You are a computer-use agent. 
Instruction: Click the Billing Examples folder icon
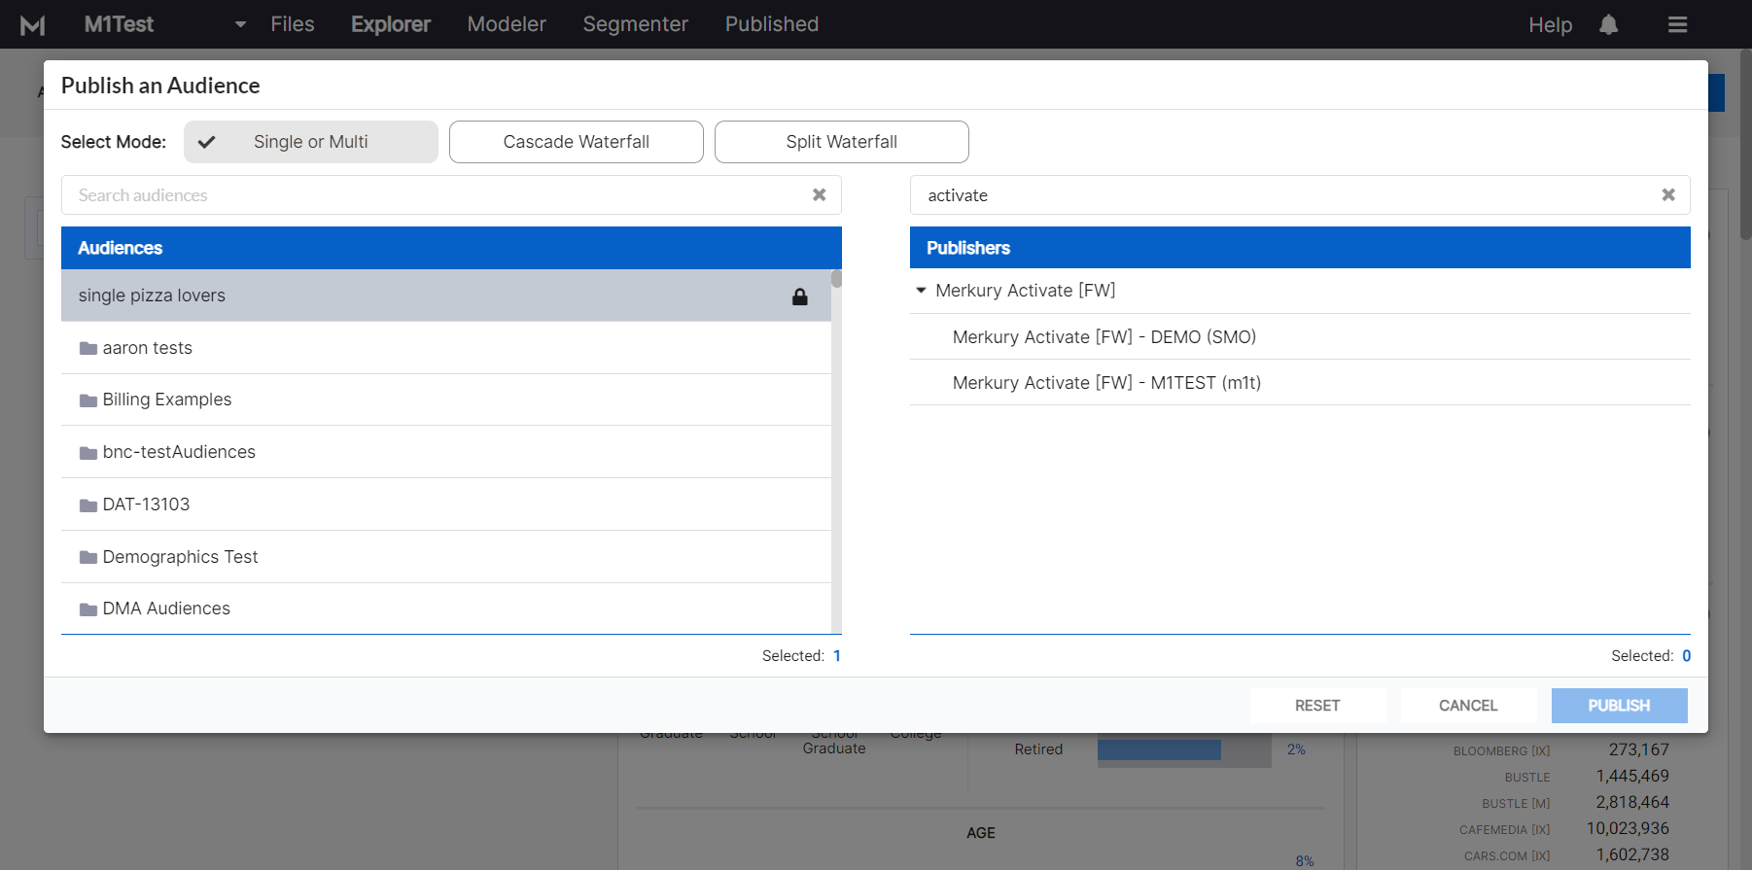(88, 400)
